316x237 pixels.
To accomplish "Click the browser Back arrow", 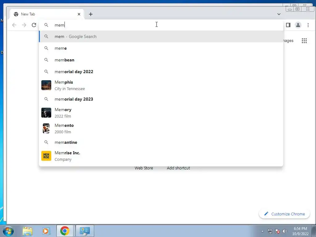I will [x=14, y=25].
